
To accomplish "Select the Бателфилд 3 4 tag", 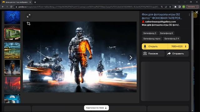I will (x=172, y=39).
